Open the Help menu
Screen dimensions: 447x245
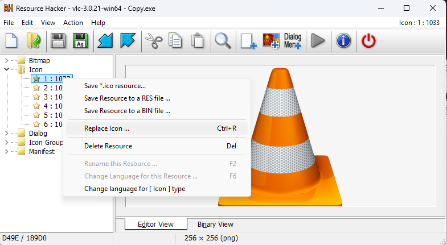[98, 23]
